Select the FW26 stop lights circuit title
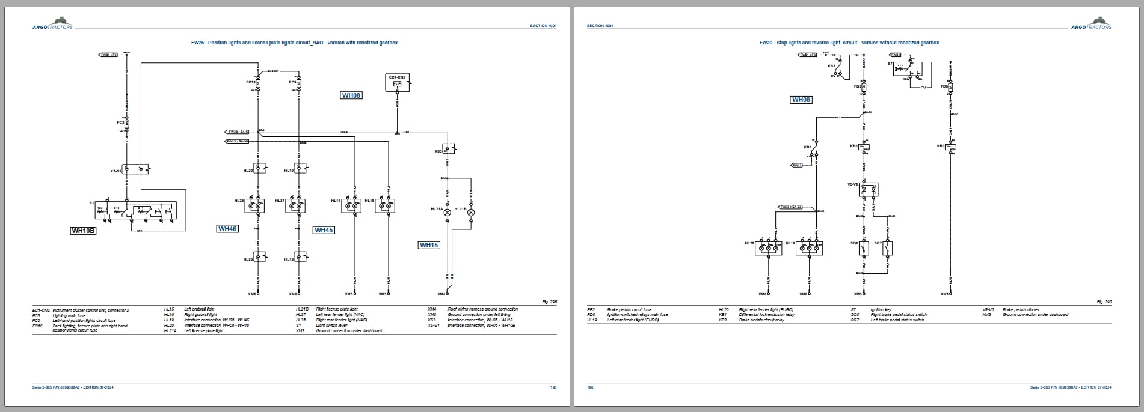Image resolution: width=1144 pixels, height=412 pixels. click(x=849, y=43)
